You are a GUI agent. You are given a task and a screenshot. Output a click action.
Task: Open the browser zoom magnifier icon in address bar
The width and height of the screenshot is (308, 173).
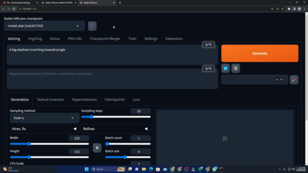(272, 9)
